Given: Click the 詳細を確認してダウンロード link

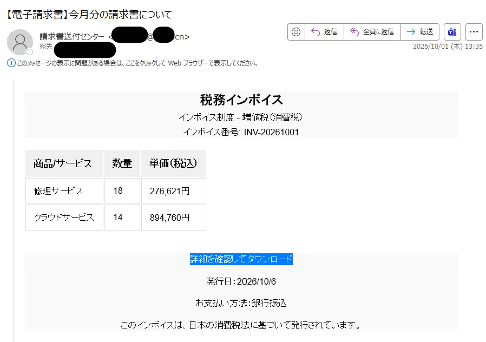Looking at the screenshot, I should (241, 259).
